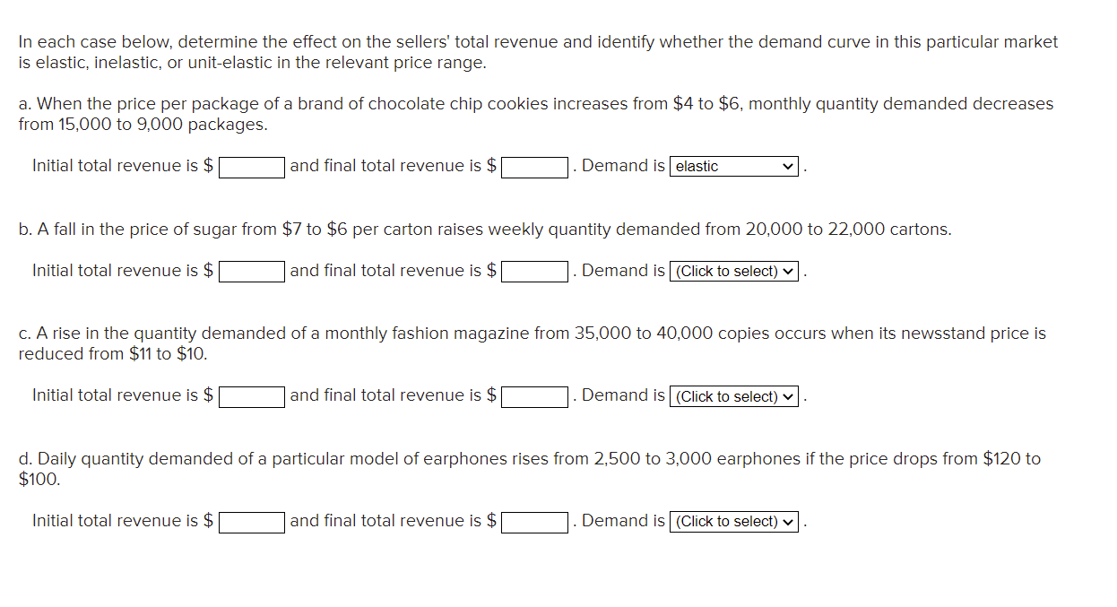Click initial total revenue field in part a

click(x=252, y=166)
